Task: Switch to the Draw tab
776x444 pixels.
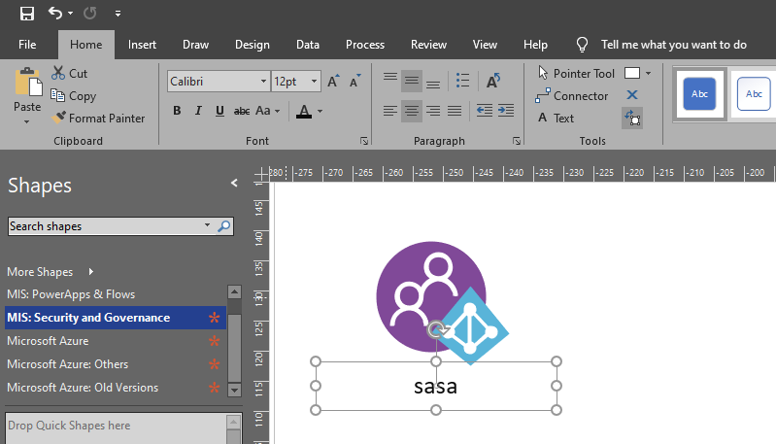Action: point(195,45)
